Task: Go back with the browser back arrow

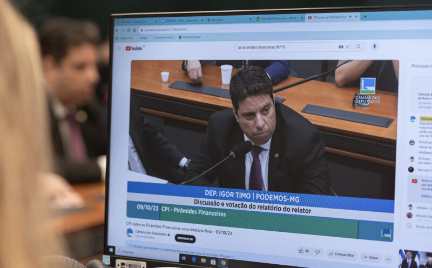Action: tap(117, 30)
